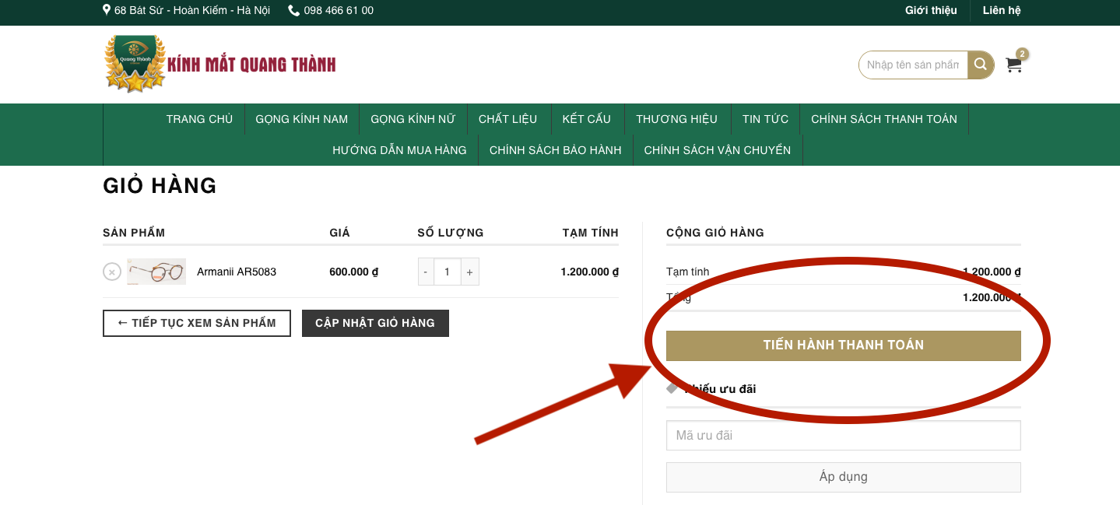Screen dimensions: 1120x505
Task: Open the Gọng Kính Nam menu
Action: [x=301, y=119]
